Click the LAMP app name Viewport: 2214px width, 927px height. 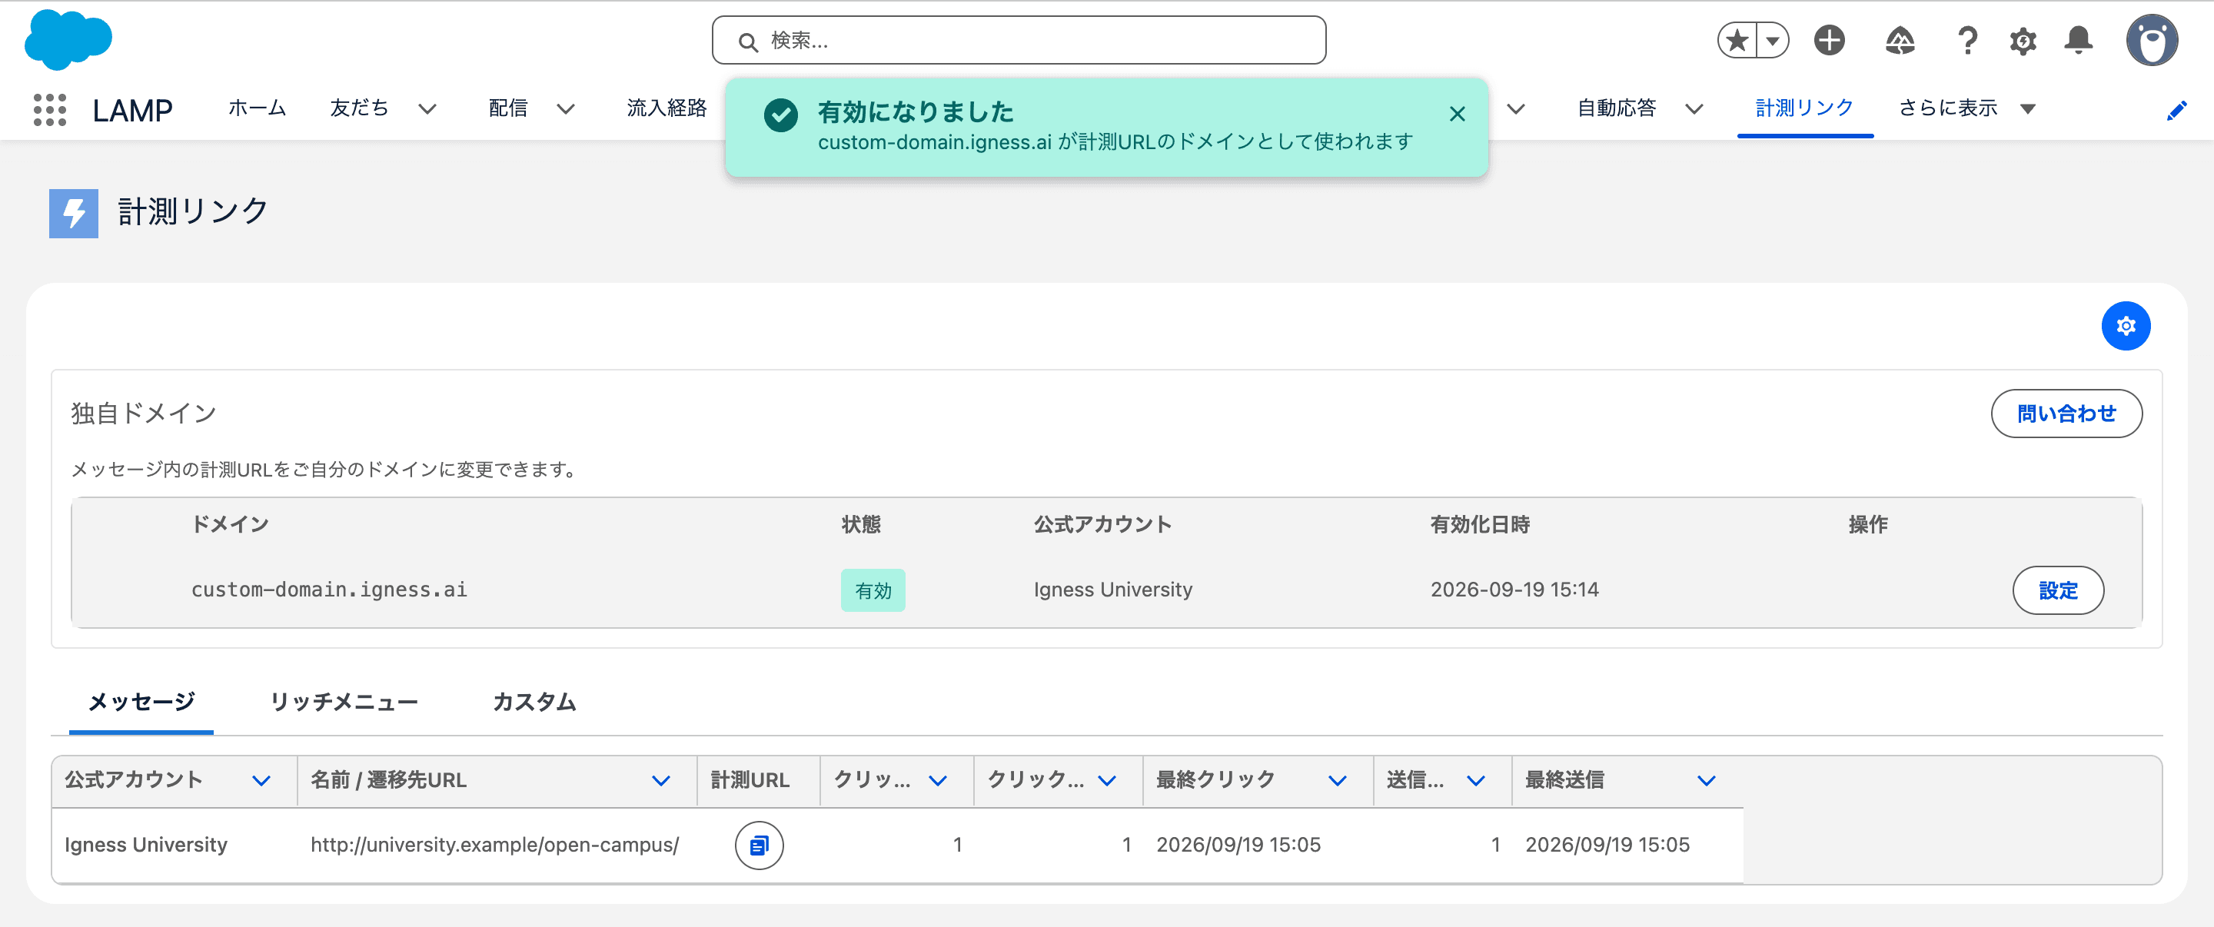pos(132,111)
